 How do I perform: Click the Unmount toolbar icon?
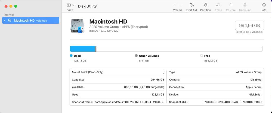(x=245, y=5)
